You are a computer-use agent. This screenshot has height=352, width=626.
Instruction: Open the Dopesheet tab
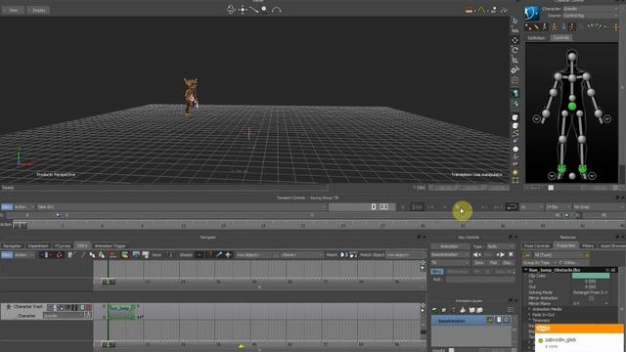tap(38, 245)
